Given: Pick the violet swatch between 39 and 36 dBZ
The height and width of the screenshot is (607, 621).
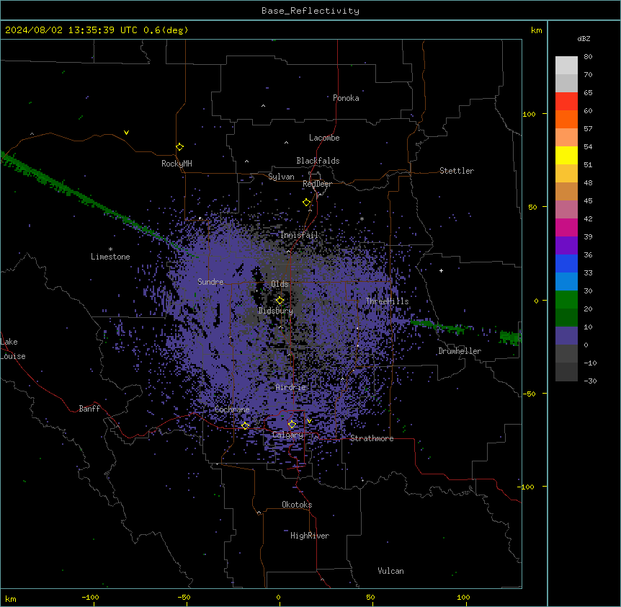Looking at the screenshot, I should pos(566,246).
